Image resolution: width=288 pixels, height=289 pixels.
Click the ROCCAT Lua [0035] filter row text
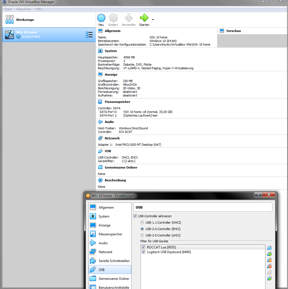click(161, 247)
